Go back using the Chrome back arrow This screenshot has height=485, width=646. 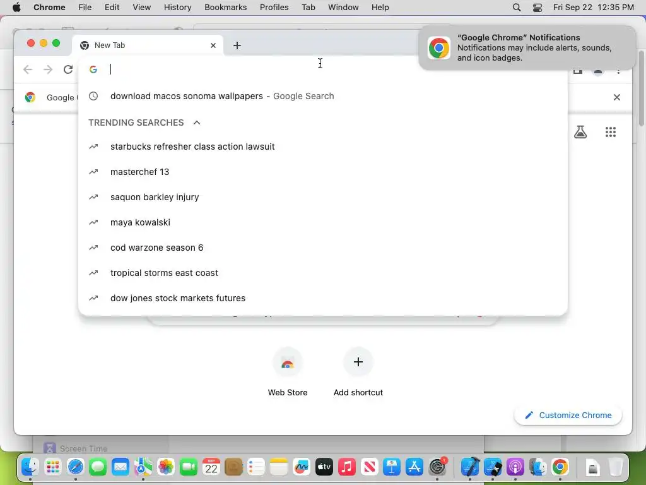tap(28, 69)
